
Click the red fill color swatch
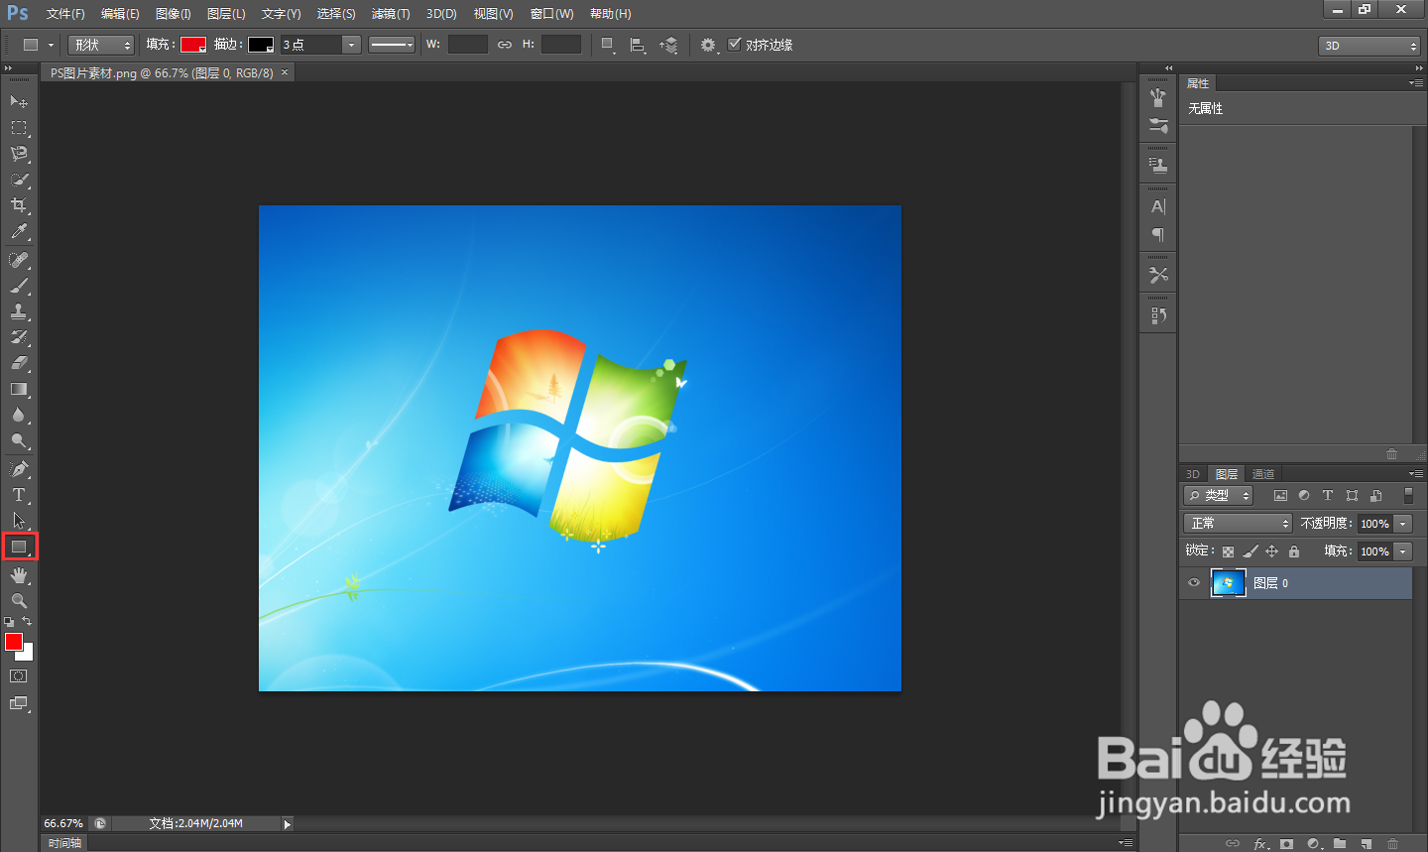click(192, 45)
